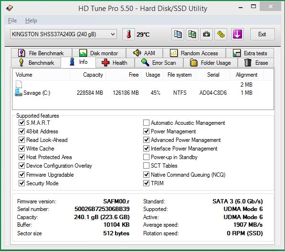
Task: Open the File menu
Action: tap(12, 20)
